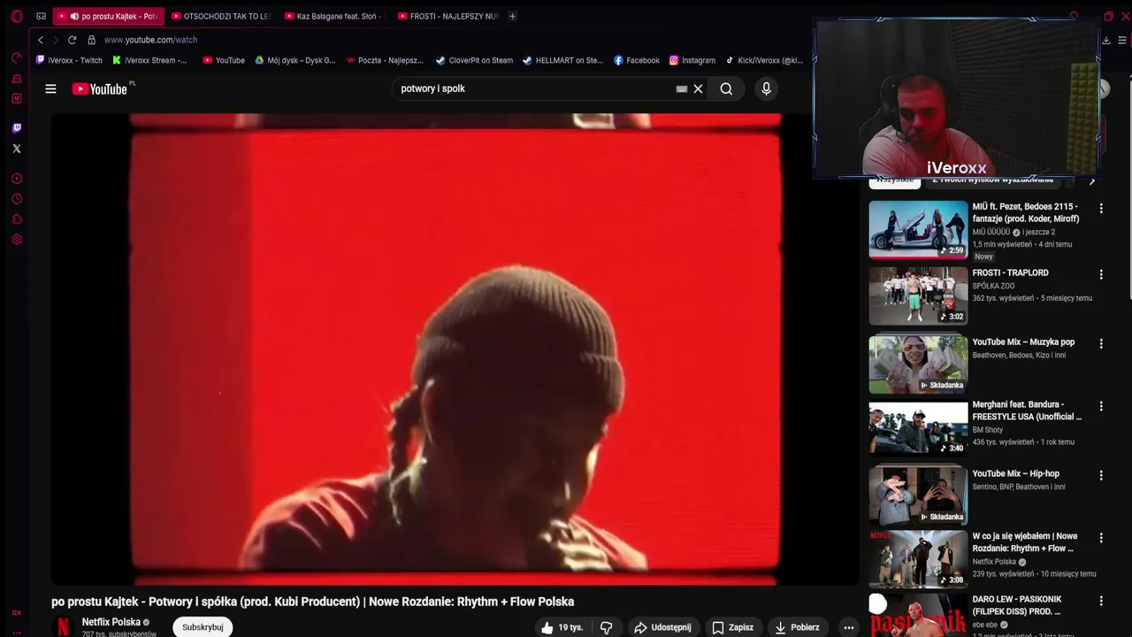Click Udostępnij share button
Screen dimensions: 1132x637
click(x=662, y=627)
